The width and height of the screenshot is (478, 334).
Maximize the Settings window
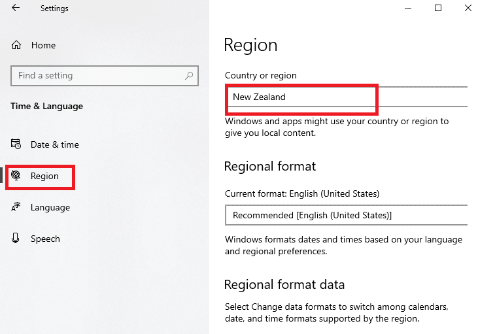438,8
